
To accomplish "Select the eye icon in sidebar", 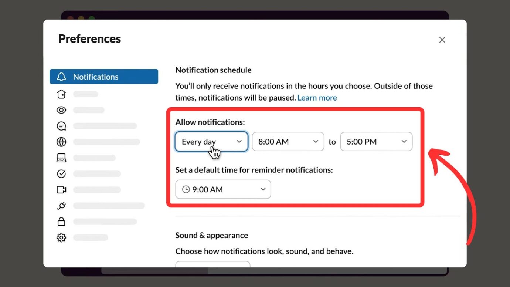I will (61, 110).
